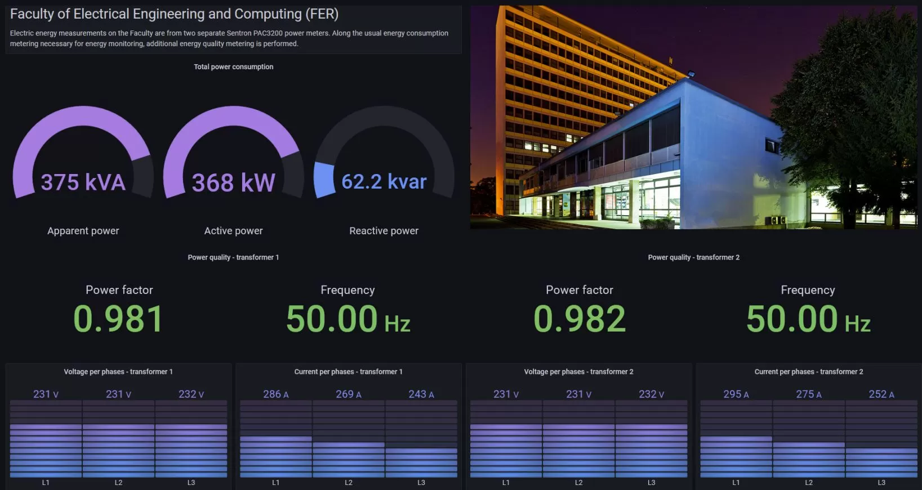Screen dimensions: 922x490
Task: Open Voltage per phases - transformer 2 title
Action: pyautogui.click(x=578, y=372)
